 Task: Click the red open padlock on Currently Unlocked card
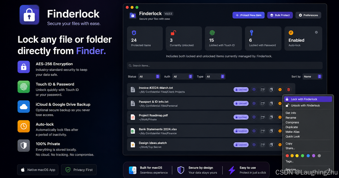click(173, 33)
